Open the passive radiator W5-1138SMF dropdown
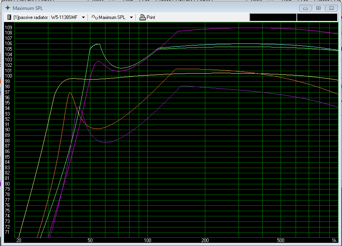This screenshot has height=246, width=342. pos(83,17)
